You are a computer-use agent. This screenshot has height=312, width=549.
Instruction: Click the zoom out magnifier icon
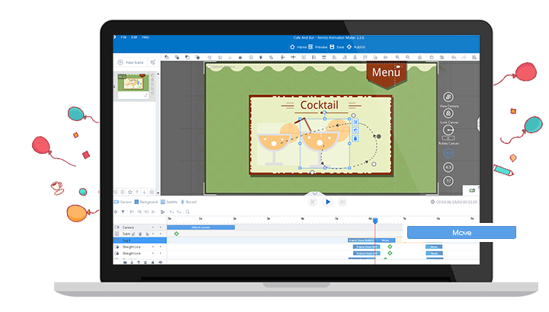[408, 57]
